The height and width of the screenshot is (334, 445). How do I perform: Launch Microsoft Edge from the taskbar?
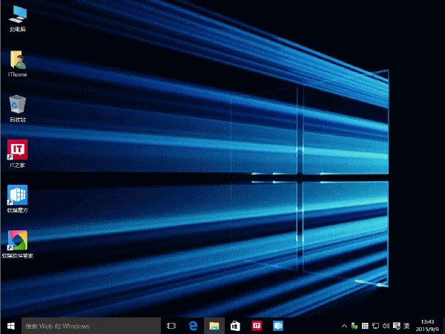(x=193, y=326)
